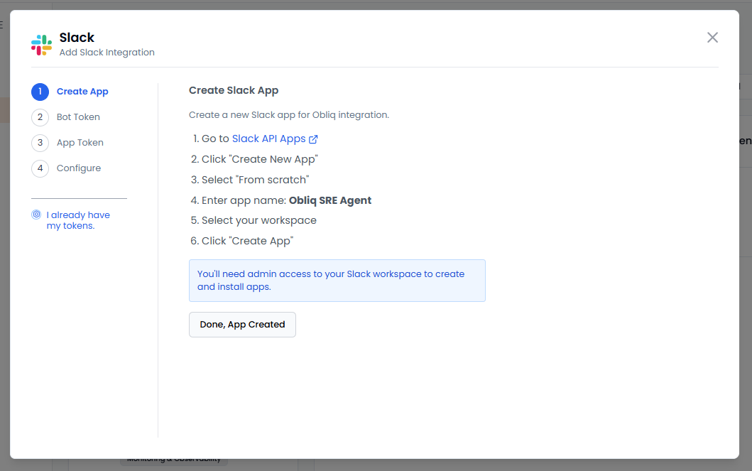Click the bold Obliq SRE Agent app name
The height and width of the screenshot is (471, 752).
329,200
